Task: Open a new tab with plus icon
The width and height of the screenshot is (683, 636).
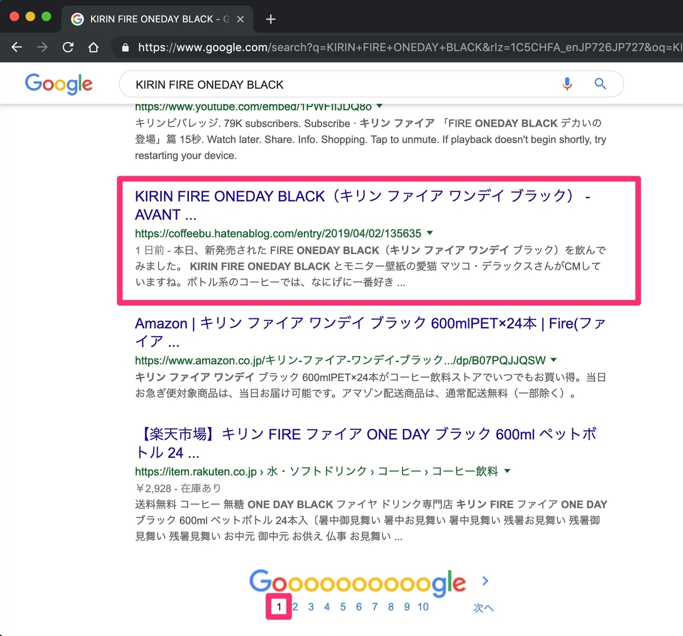Action: tap(271, 19)
